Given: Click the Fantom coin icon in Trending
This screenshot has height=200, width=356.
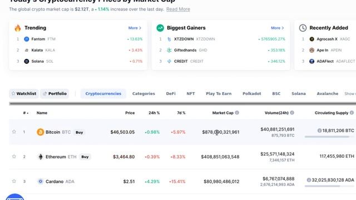Looking at the screenshot, I should click(x=27, y=39).
